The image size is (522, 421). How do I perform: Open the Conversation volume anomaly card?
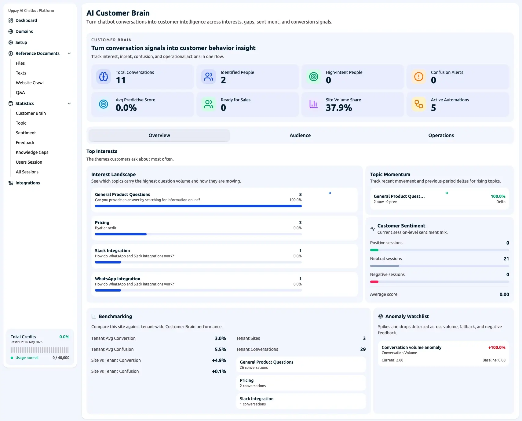[x=443, y=354]
